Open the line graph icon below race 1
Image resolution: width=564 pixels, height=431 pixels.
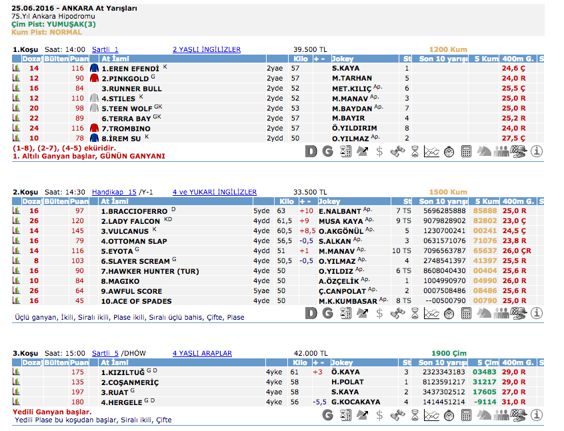(432, 151)
